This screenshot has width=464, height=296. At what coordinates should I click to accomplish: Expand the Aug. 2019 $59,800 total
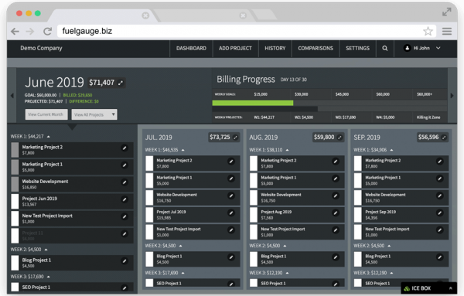[x=339, y=138]
